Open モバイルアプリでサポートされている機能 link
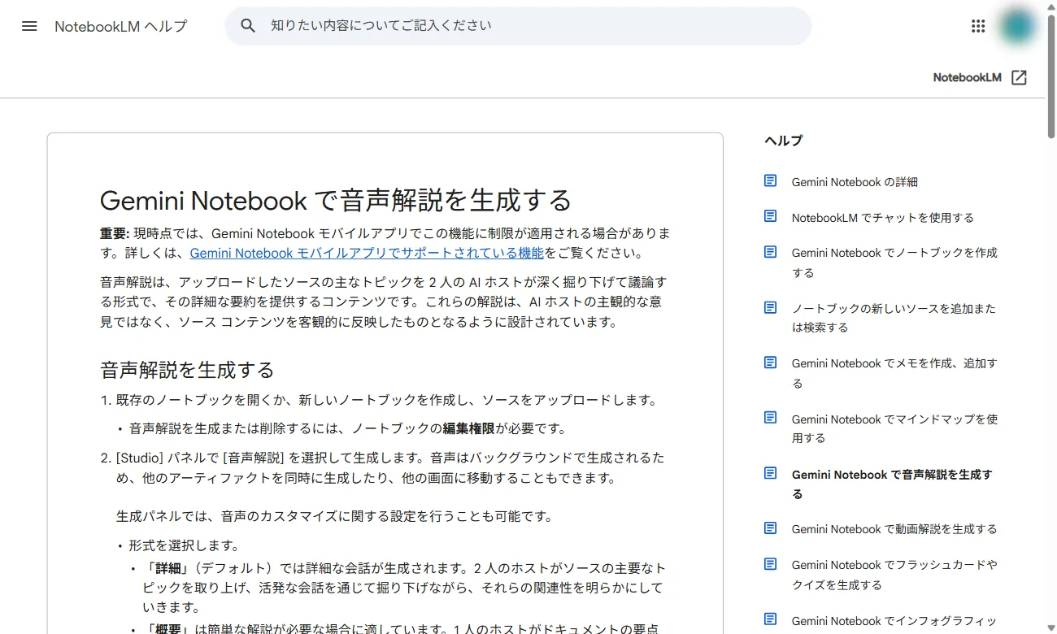This screenshot has height=634, width=1057. [x=367, y=253]
